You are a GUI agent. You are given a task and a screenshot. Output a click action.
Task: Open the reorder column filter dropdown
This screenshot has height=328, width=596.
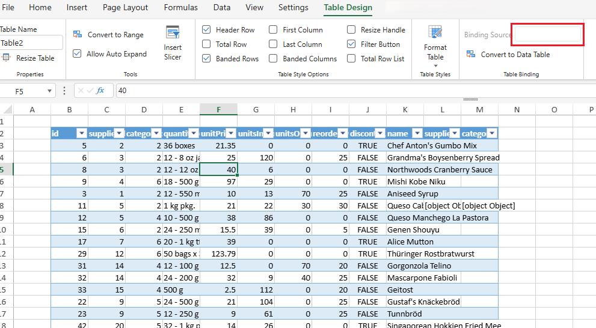[342, 133]
